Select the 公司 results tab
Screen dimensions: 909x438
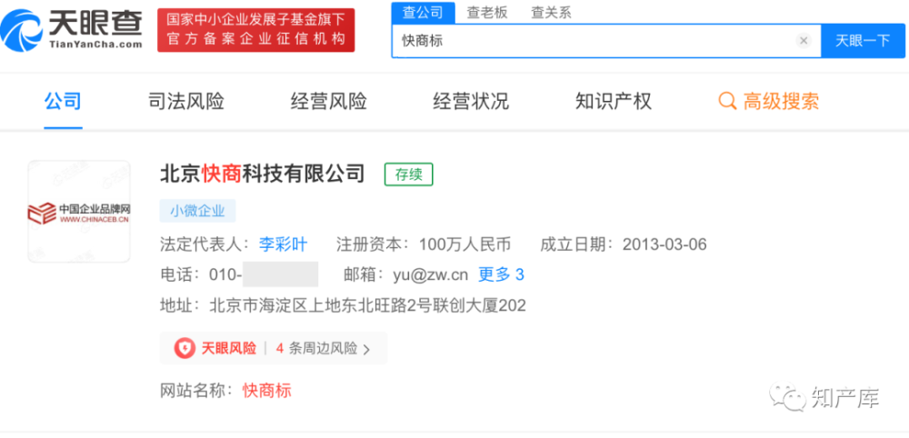click(x=64, y=102)
